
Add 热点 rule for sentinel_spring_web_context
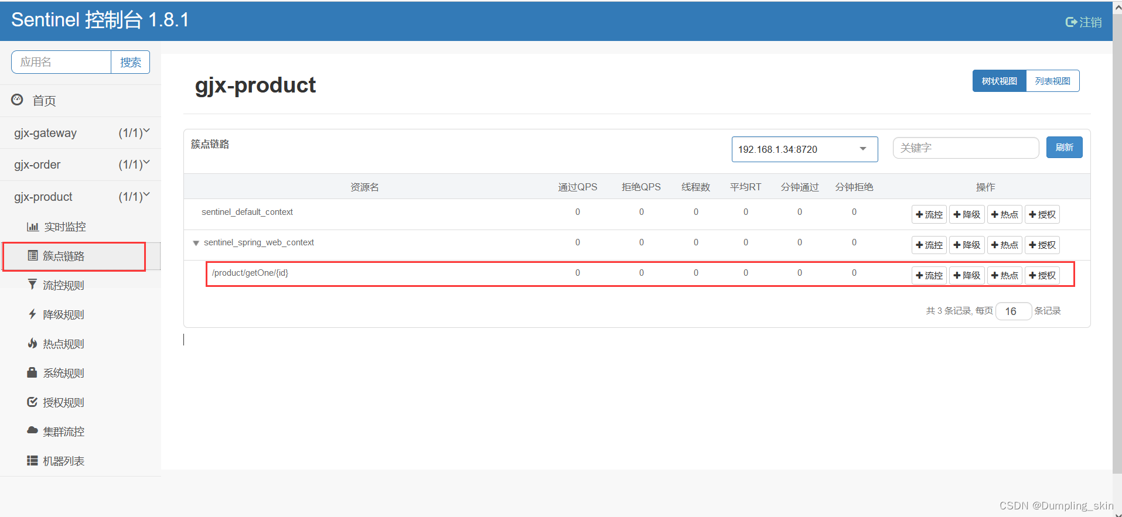click(x=1004, y=245)
